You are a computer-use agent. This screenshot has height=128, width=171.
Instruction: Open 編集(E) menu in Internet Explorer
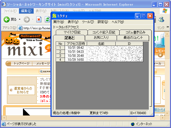click(26, 11)
